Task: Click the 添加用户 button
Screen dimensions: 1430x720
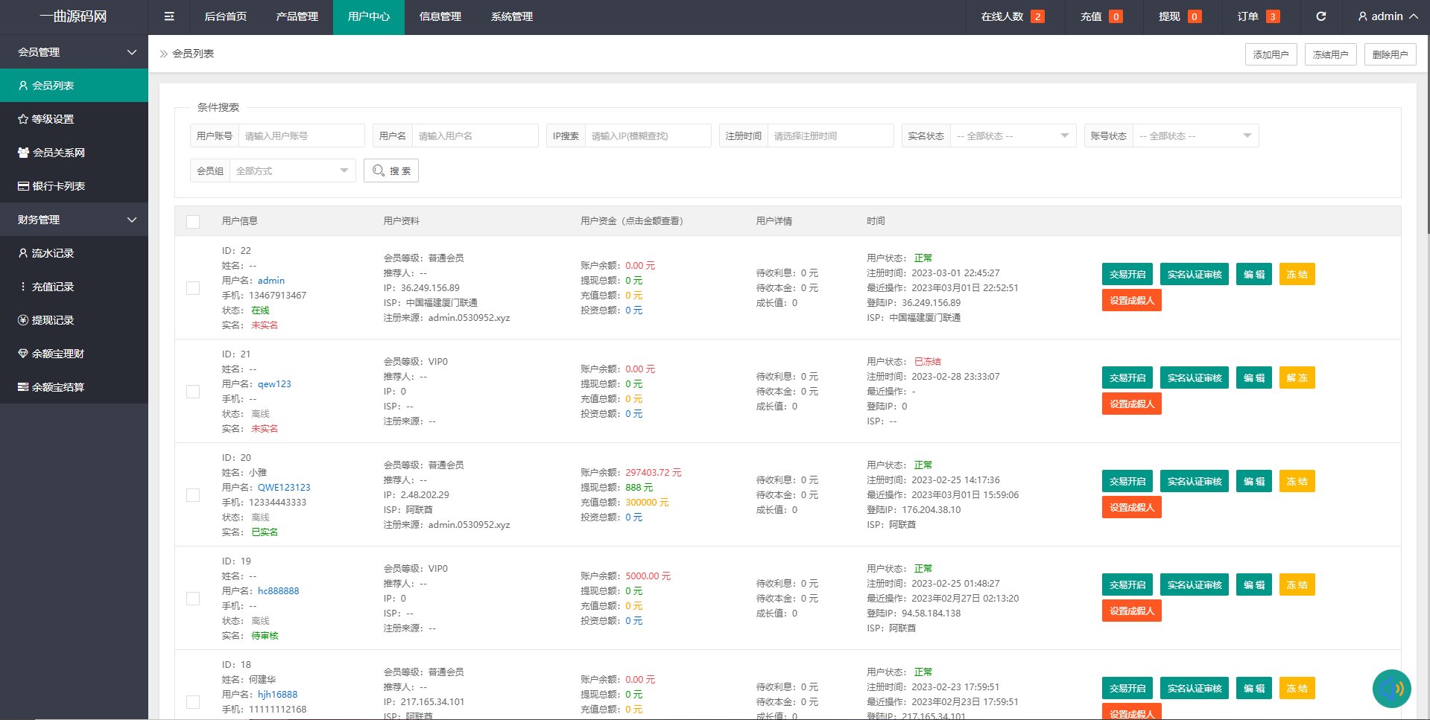Action: tap(1271, 54)
